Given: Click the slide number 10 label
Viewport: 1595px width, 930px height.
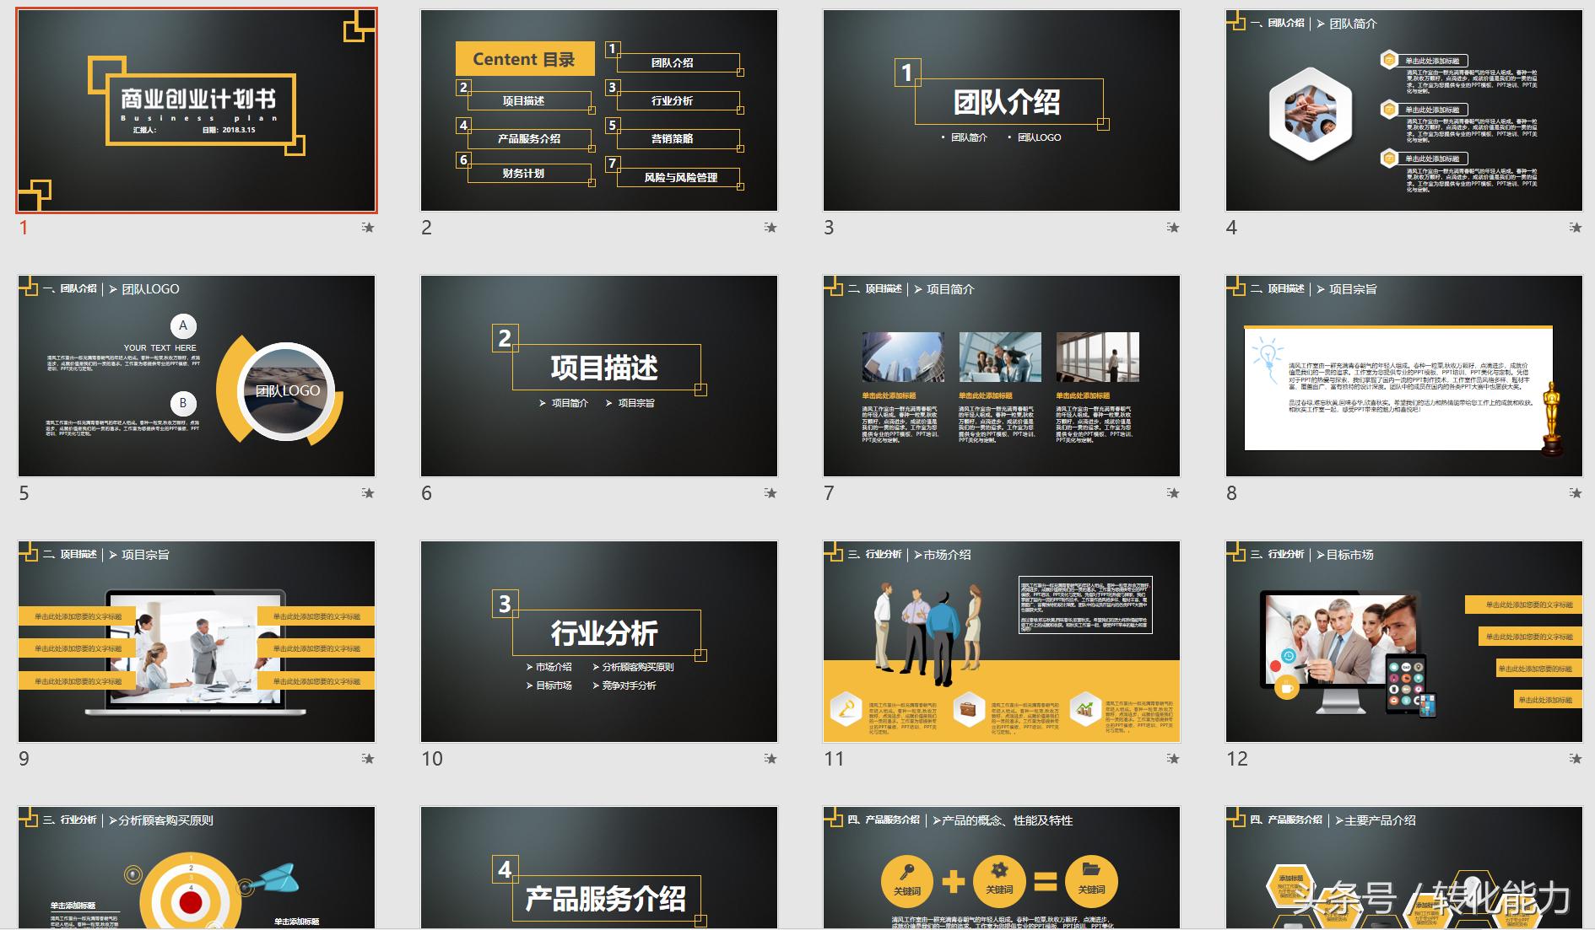Looking at the screenshot, I should [432, 759].
